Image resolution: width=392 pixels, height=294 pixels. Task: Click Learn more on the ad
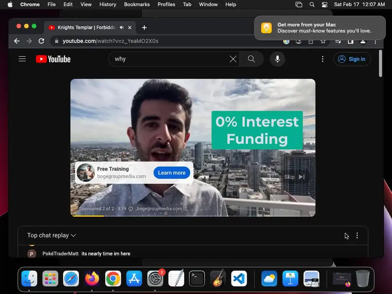(172, 173)
